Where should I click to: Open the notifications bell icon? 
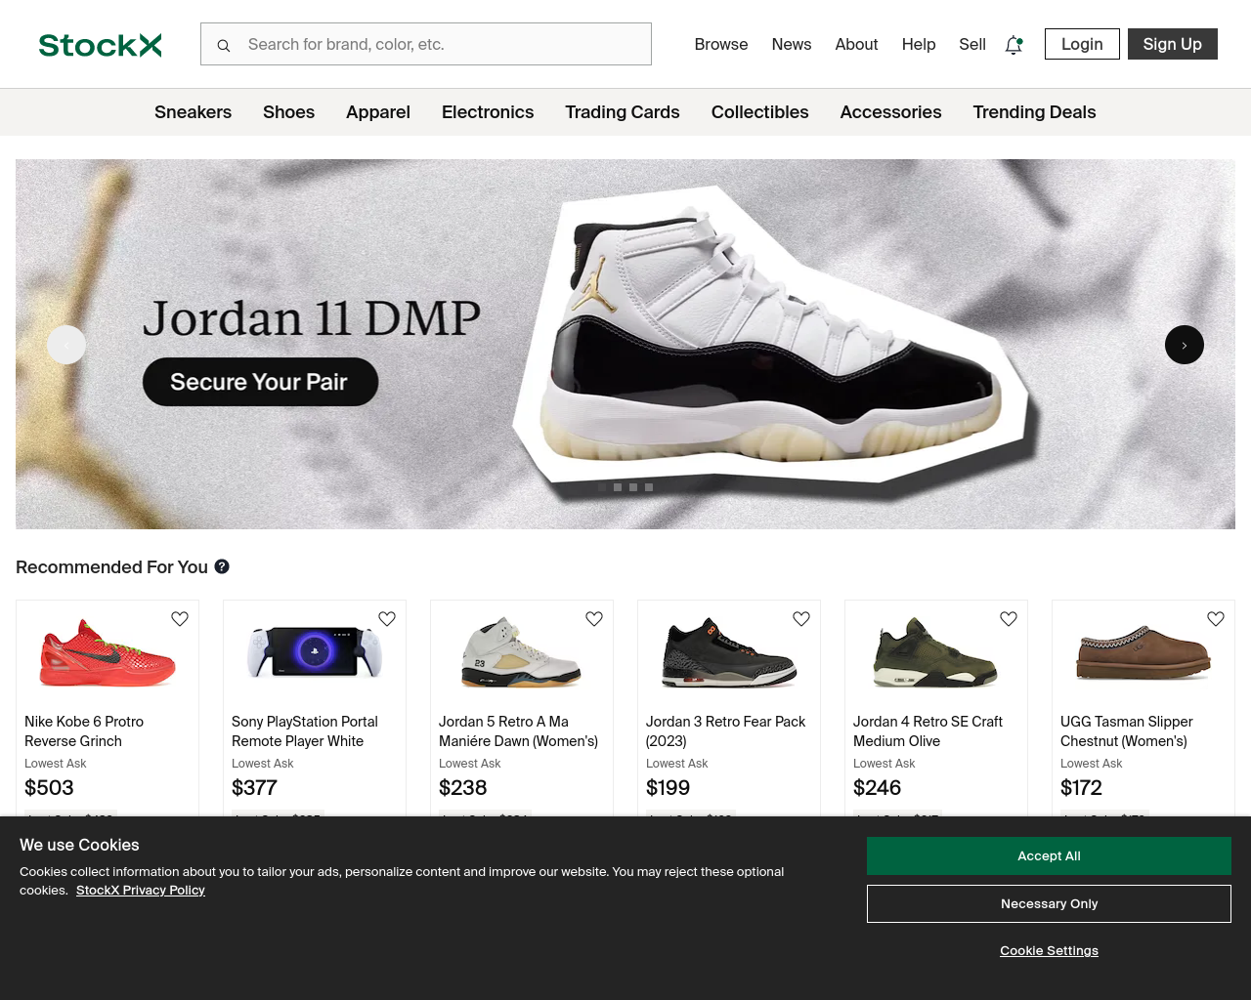[x=1014, y=45]
